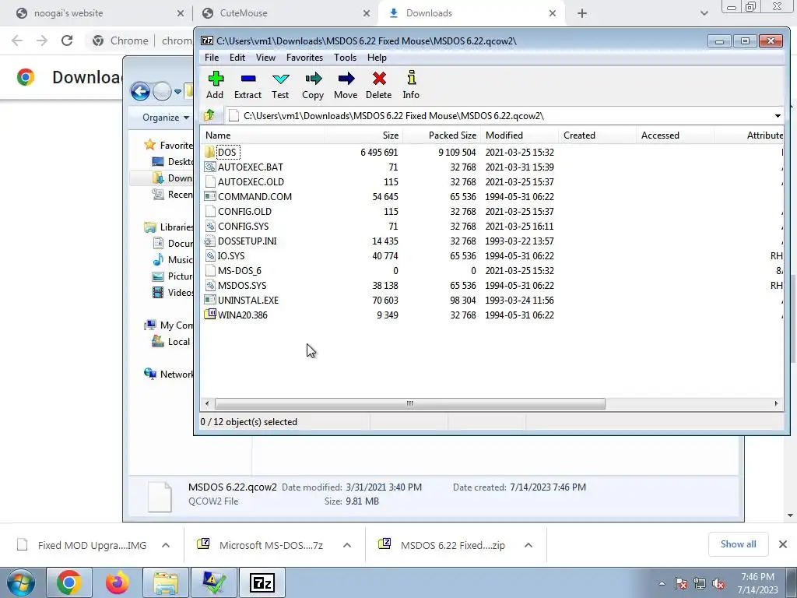Open the Edit menu in 7-Zip
Screen dimensions: 797x598
(x=237, y=58)
